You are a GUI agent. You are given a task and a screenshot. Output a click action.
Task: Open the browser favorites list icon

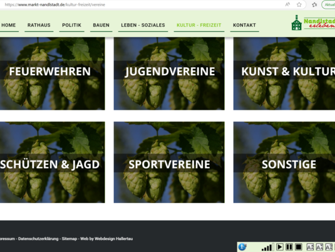(x=314, y=4)
